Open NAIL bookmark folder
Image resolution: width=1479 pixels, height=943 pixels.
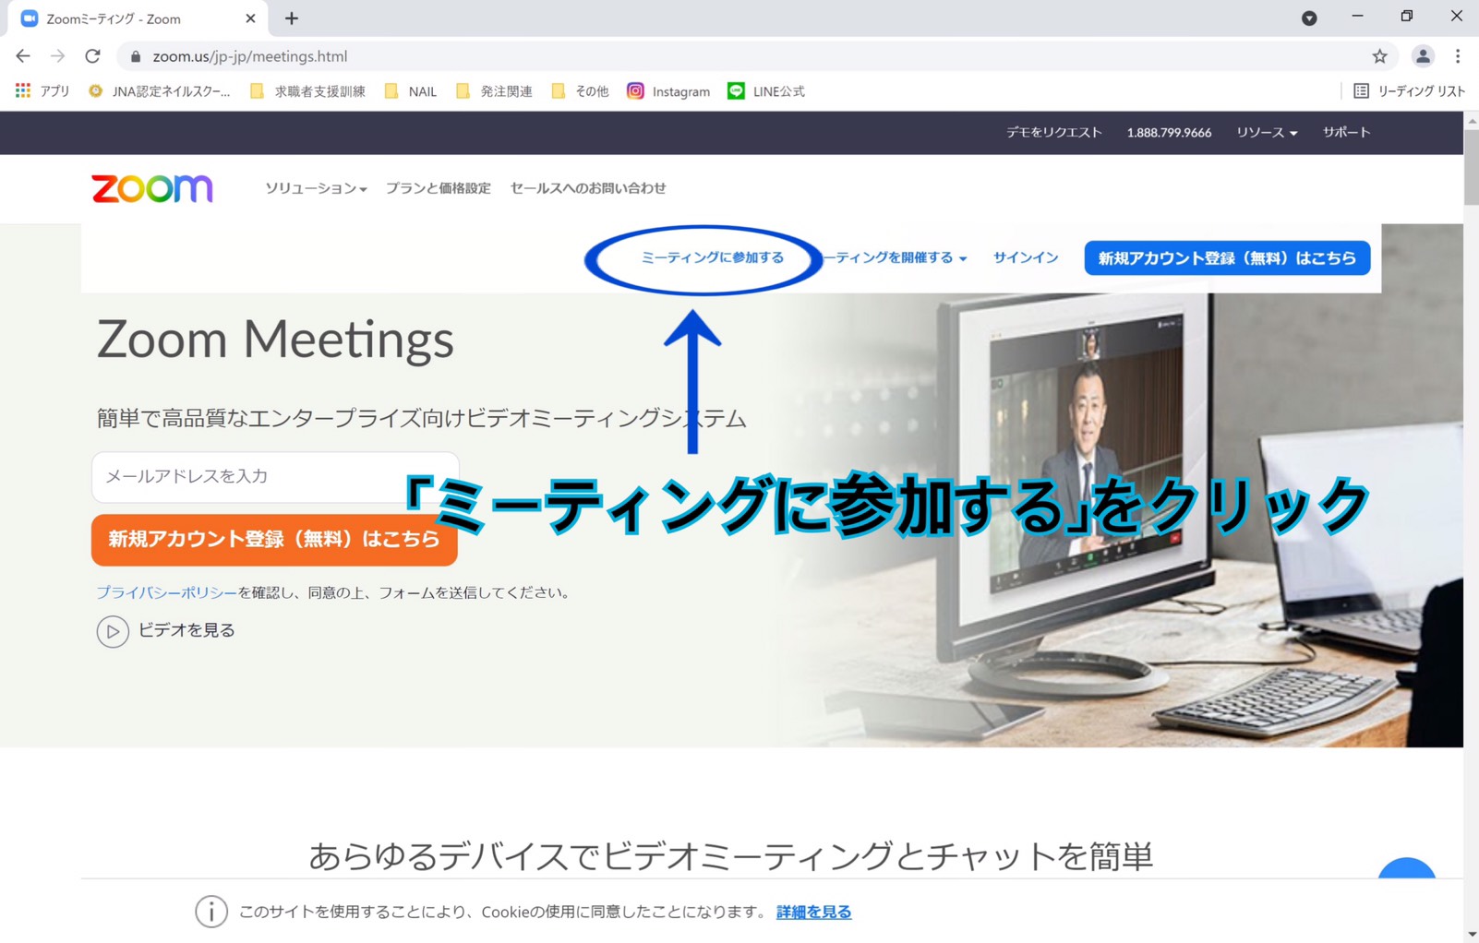pos(411,91)
